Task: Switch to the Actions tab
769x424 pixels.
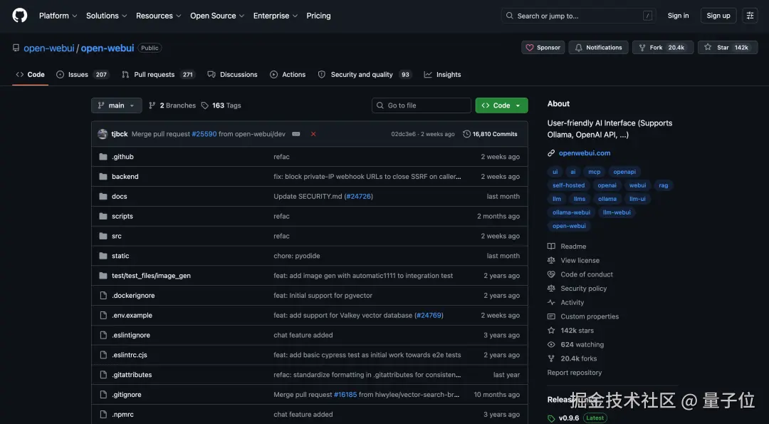Action: (x=288, y=75)
